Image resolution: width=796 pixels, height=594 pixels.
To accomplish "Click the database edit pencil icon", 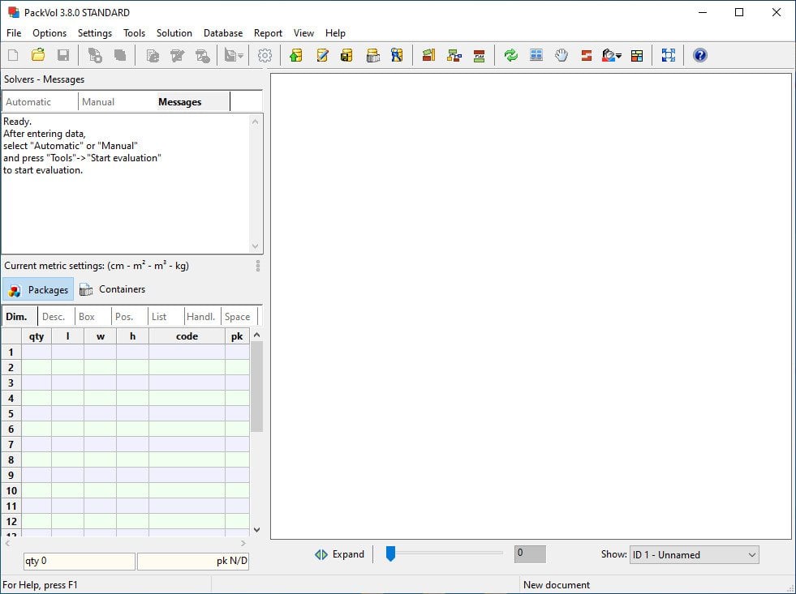I will [322, 55].
